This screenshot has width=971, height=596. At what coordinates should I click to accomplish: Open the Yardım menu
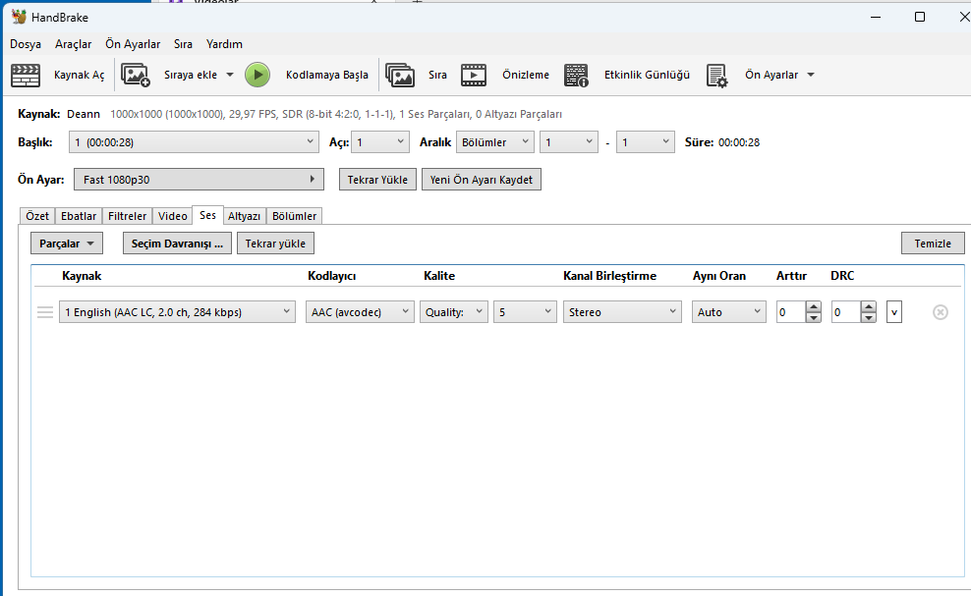[224, 44]
